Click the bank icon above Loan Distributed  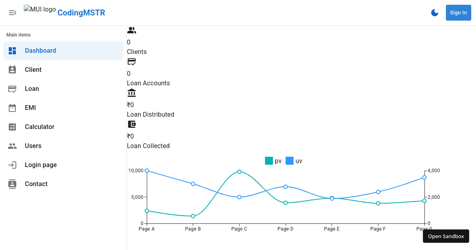click(131, 93)
